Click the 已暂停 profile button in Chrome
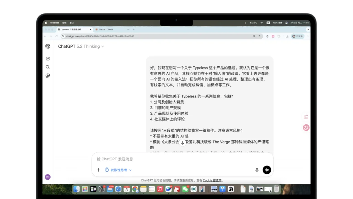 tap(297, 36)
